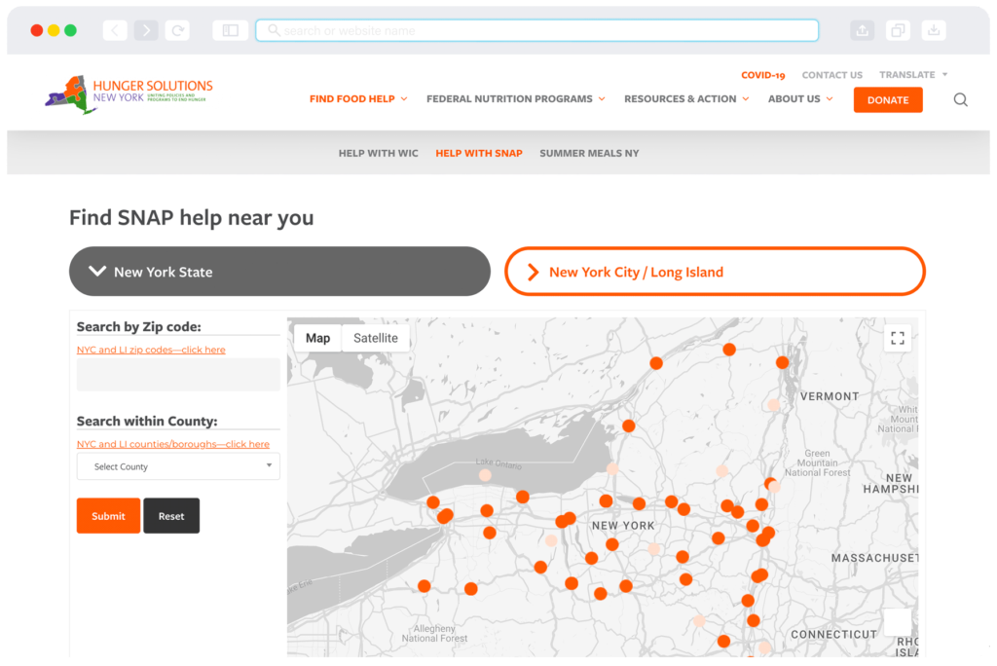Click inside the zip code search field
This screenshot has width=997, height=666.
point(177,374)
